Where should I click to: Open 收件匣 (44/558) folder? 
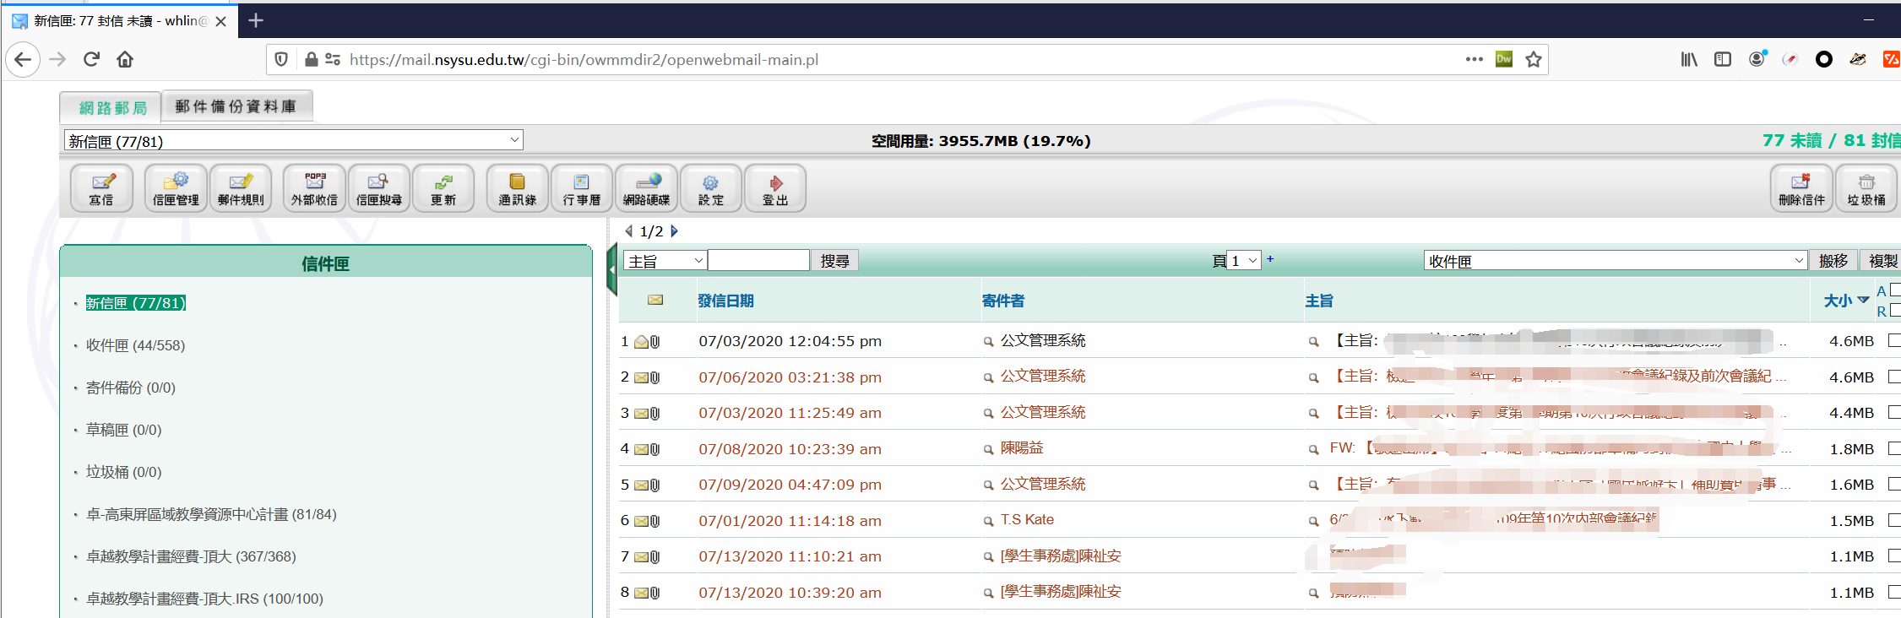[x=135, y=345]
